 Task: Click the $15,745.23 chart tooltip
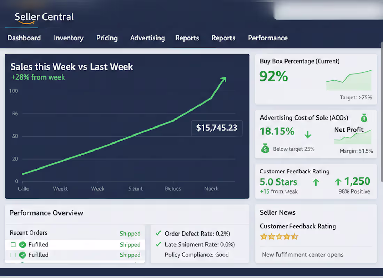[x=217, y=128]
